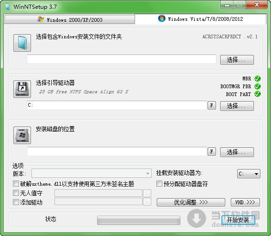Image resolution: width=271 pixels, height=236 pixels.
Task: Click the browse button beside add drivers field
Action: pos(147,201)
